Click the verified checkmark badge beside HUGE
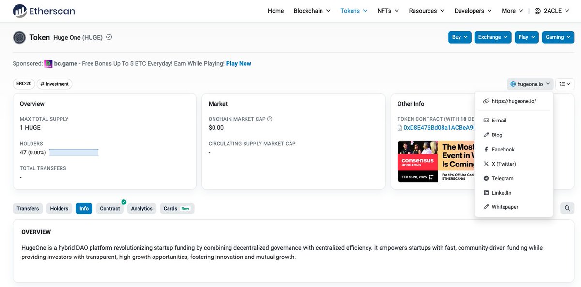Viewport: 581px width, 287px height. coord(109,37)
